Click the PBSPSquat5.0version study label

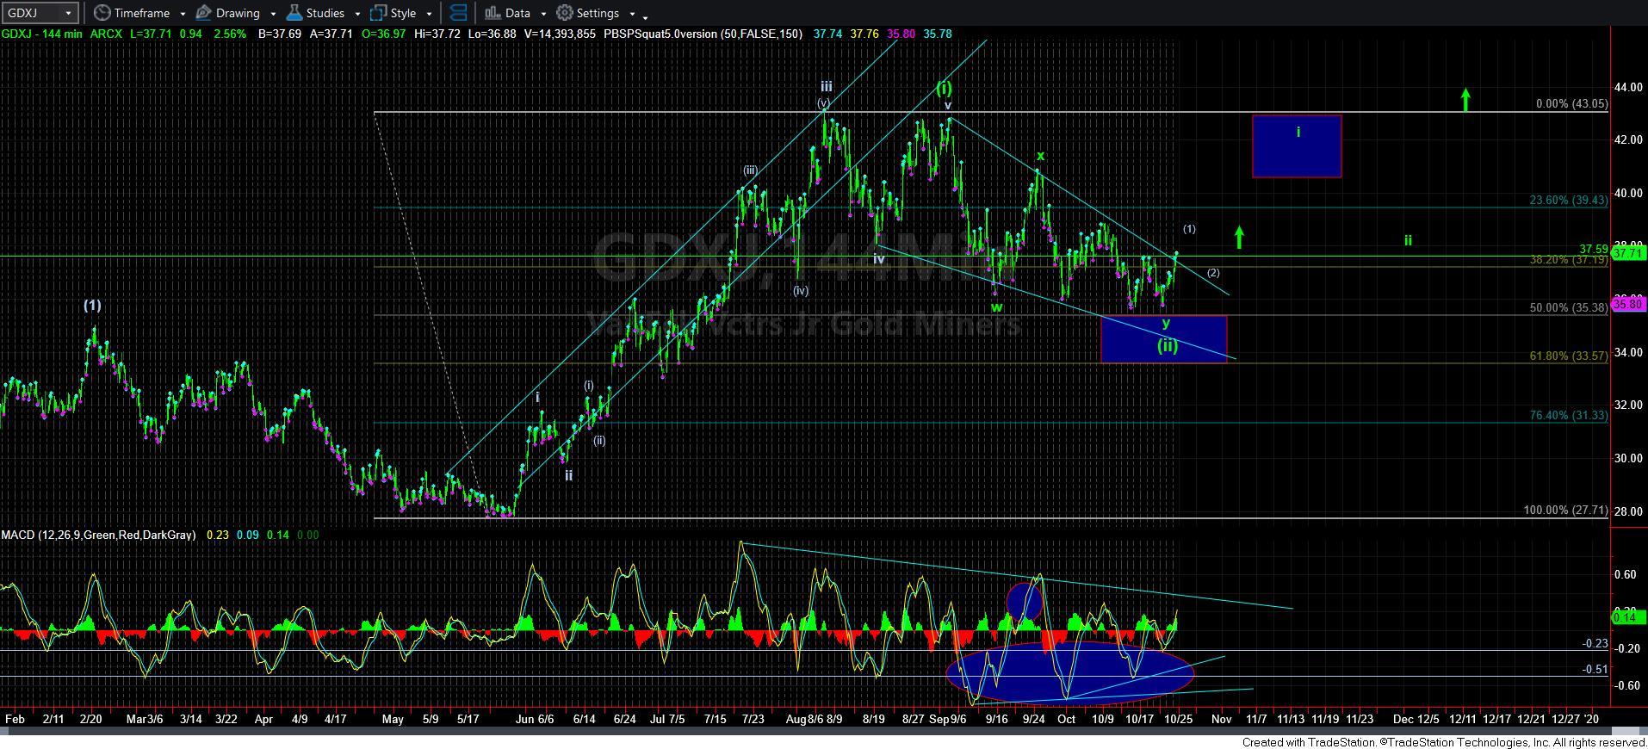[x=703, y=34]
